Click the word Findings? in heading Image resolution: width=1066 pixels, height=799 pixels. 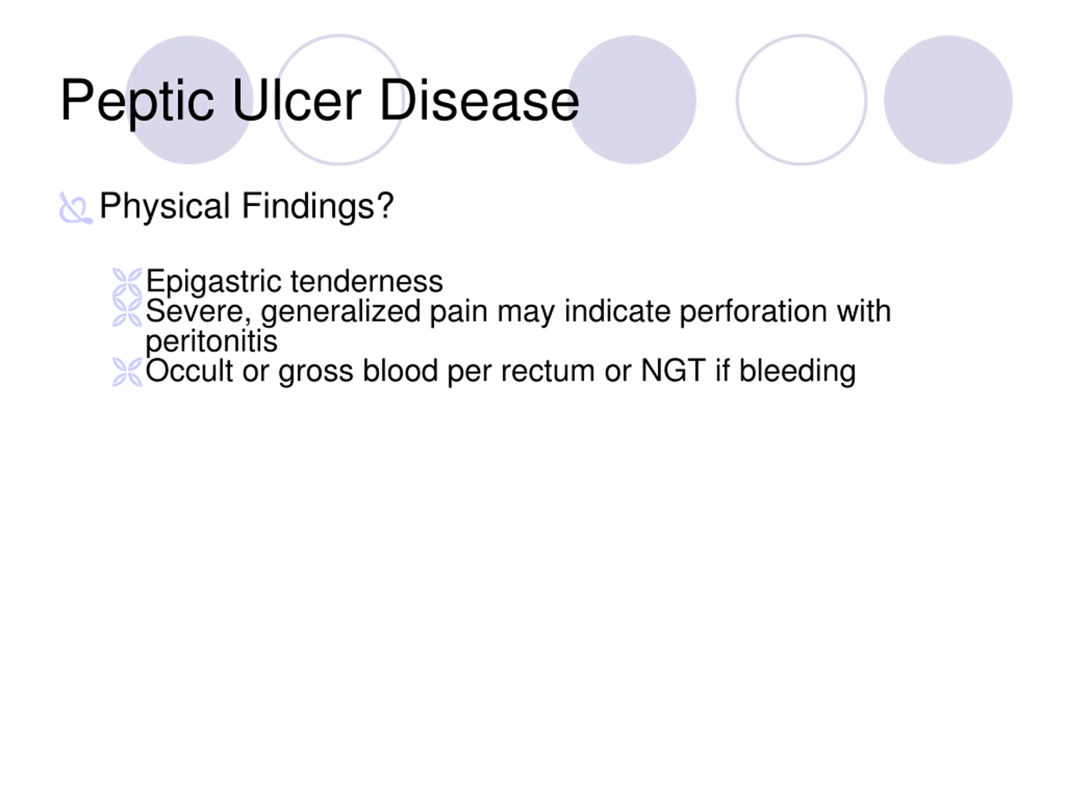tap(318, 206)
